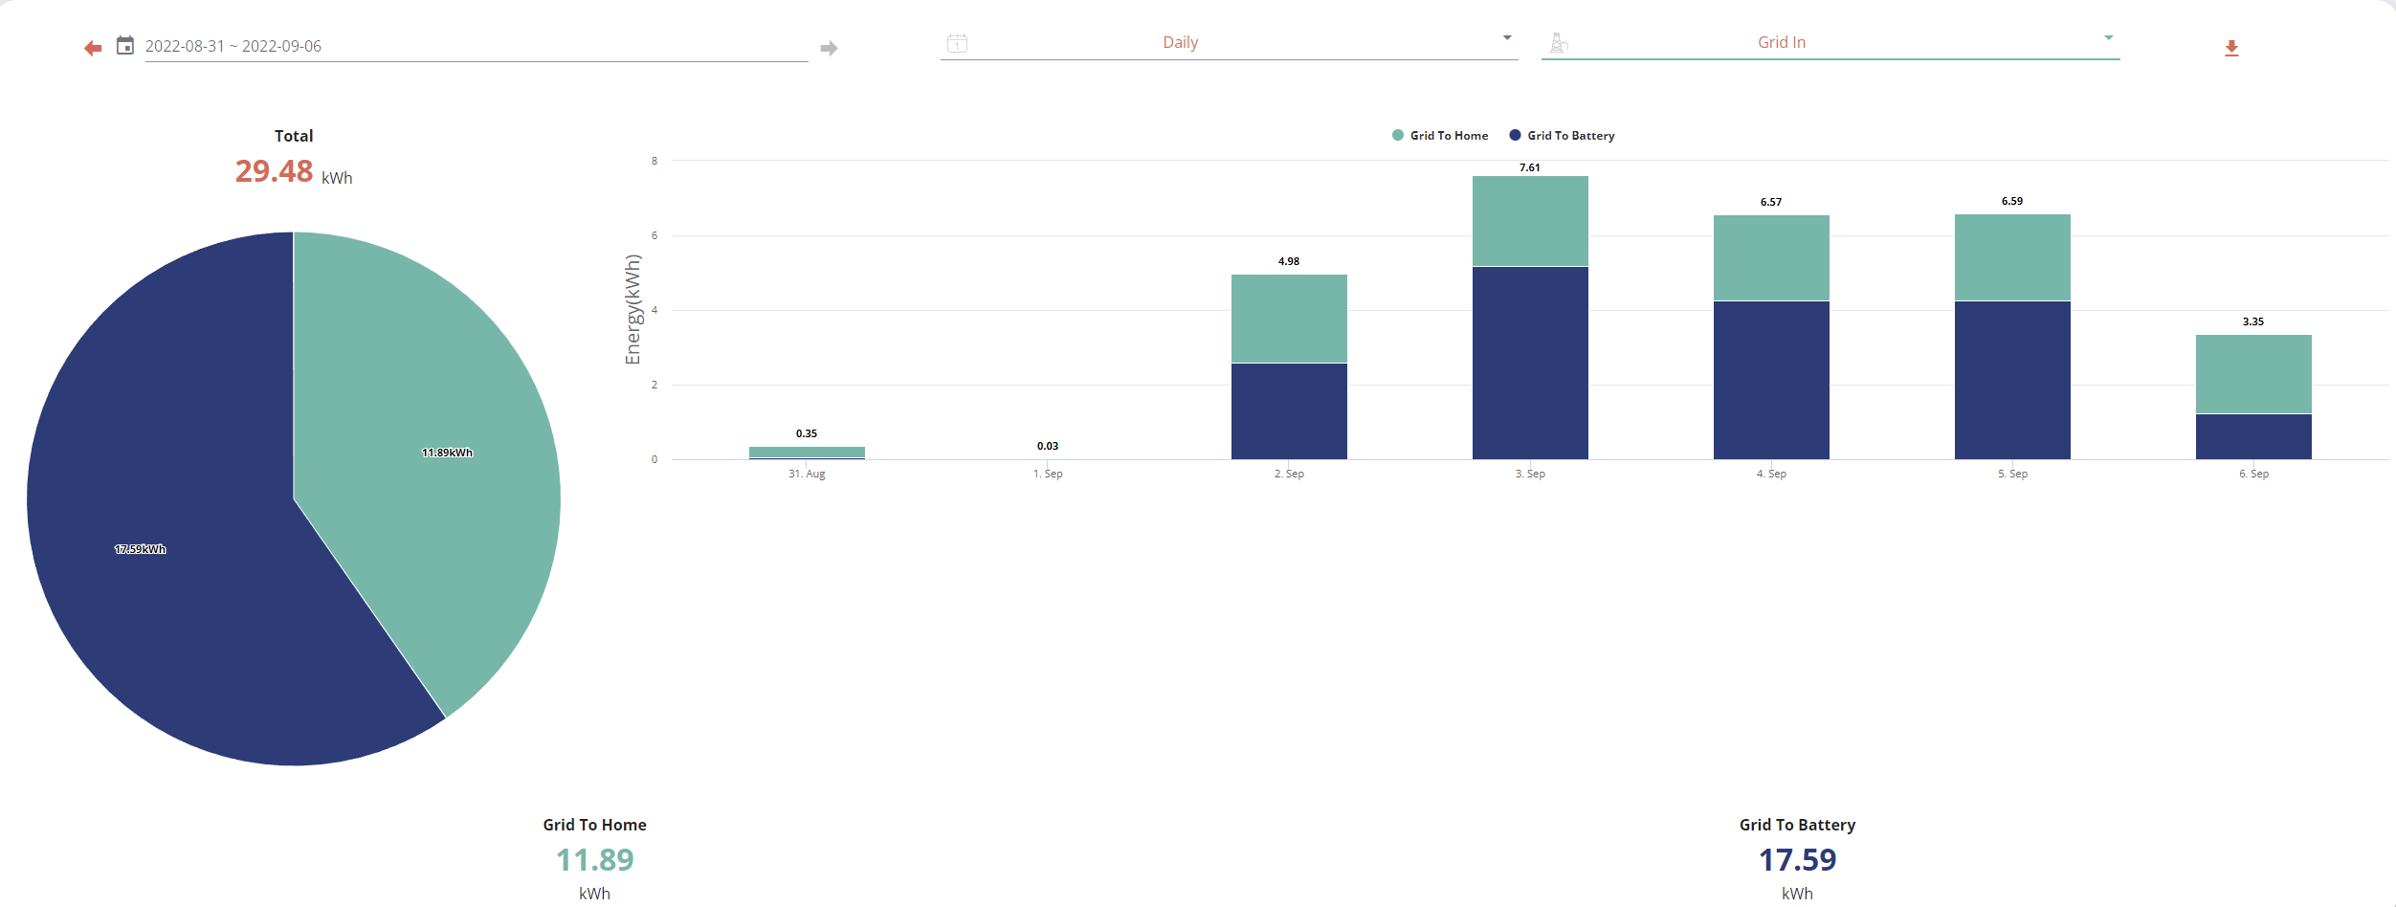Click the teal segment of the 5. Sep bar

[x=2012, y=257]
